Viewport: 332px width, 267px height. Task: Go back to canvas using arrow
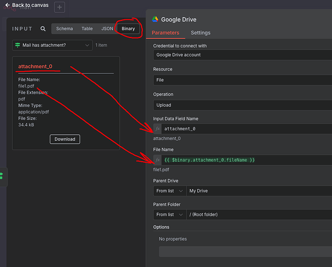tap(7, 5)
